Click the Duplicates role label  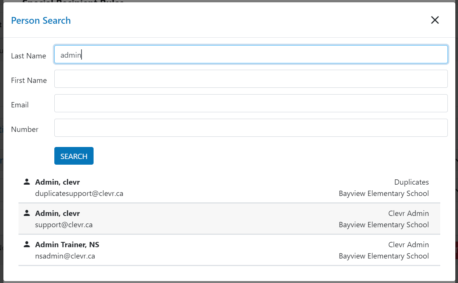pyautogui.click(x=412, y=182)
